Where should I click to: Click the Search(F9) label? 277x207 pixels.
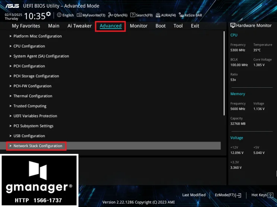pyautogui.click(x=144, y=15)
